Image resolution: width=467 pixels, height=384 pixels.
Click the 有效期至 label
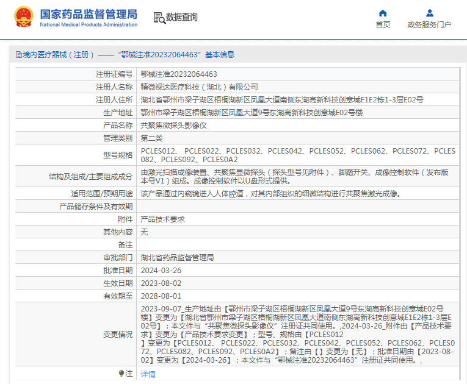pyautogui.click(x=118, y=296)
